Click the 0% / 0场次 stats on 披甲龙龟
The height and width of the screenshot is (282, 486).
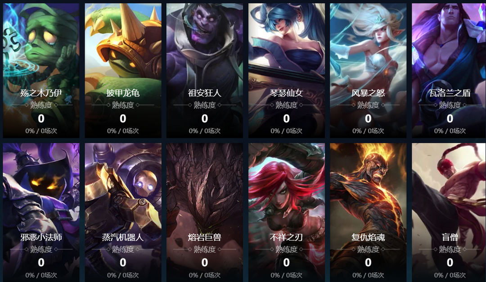(x=123, y=131)
